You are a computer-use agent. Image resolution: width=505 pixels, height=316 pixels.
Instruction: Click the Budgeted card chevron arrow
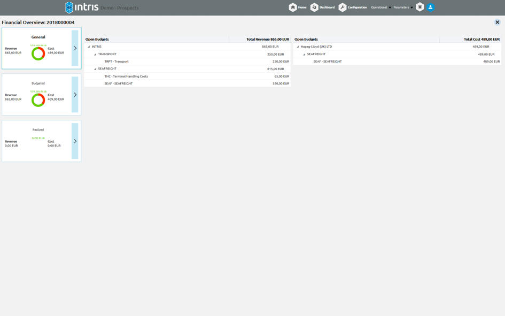[75, 95]
